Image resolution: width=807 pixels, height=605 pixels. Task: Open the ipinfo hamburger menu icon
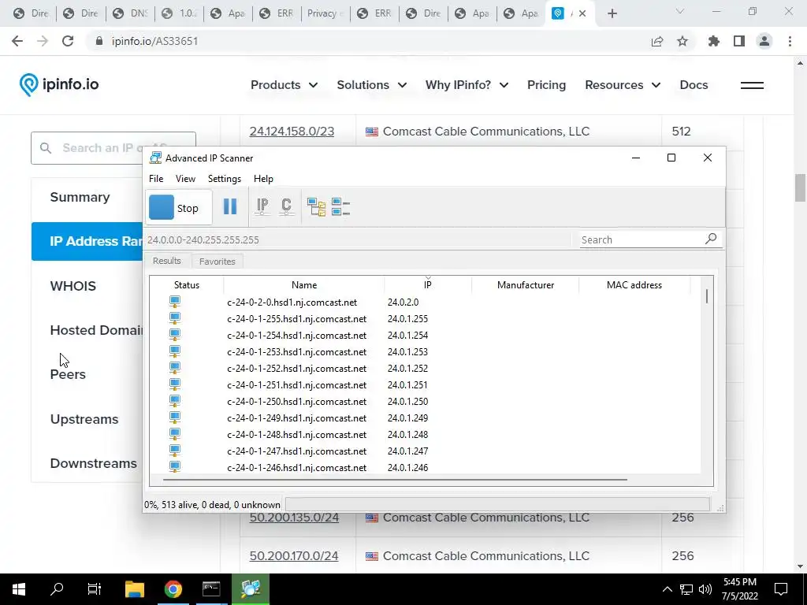click(752, 85)
